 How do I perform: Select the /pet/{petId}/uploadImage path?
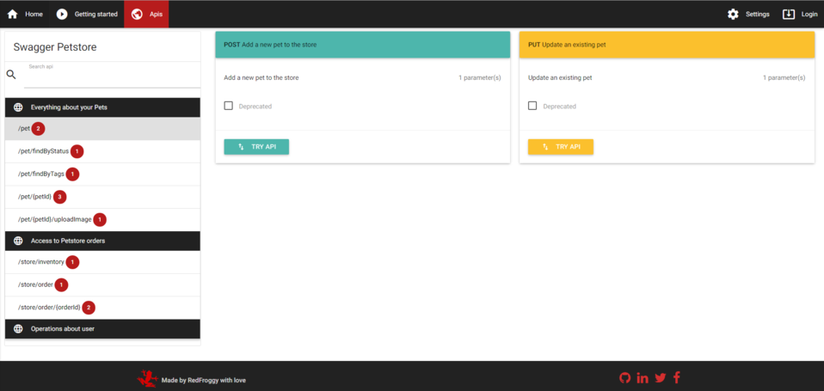click(102, 219)
